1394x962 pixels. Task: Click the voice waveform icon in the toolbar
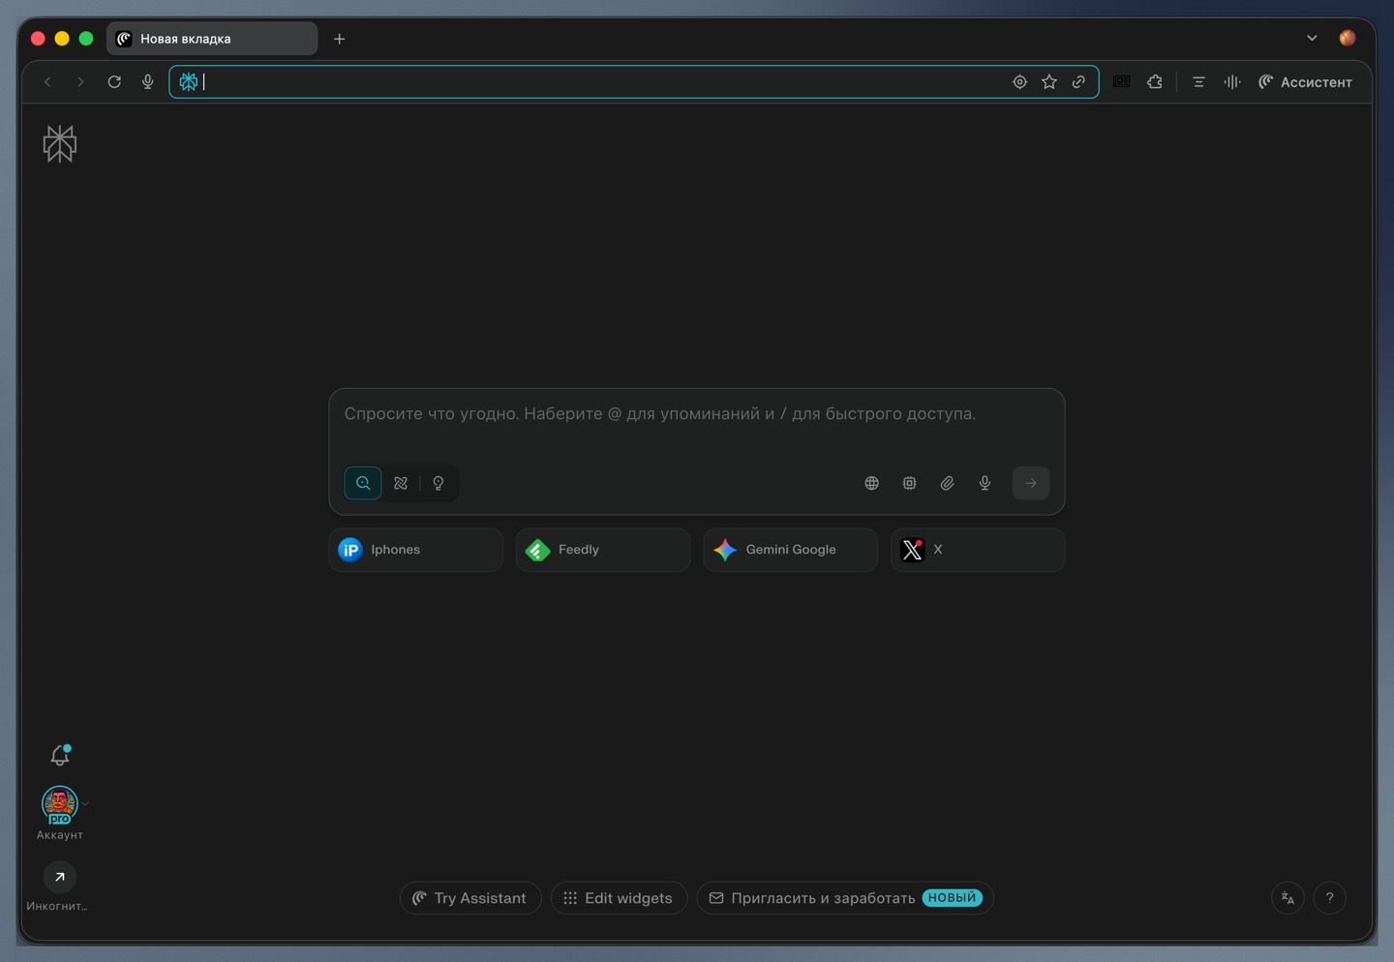1232,82
